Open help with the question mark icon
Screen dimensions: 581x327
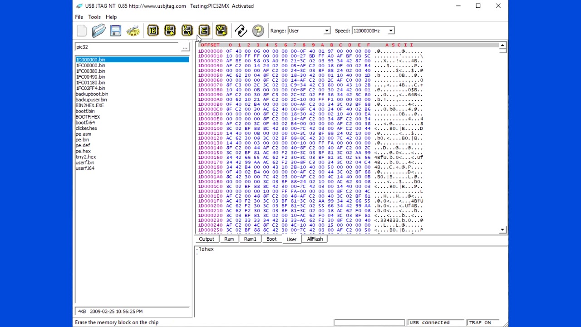(x=258, y=31)
